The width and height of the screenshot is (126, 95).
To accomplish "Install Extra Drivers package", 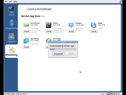I will pyautogui.click(x=27, y=31).
